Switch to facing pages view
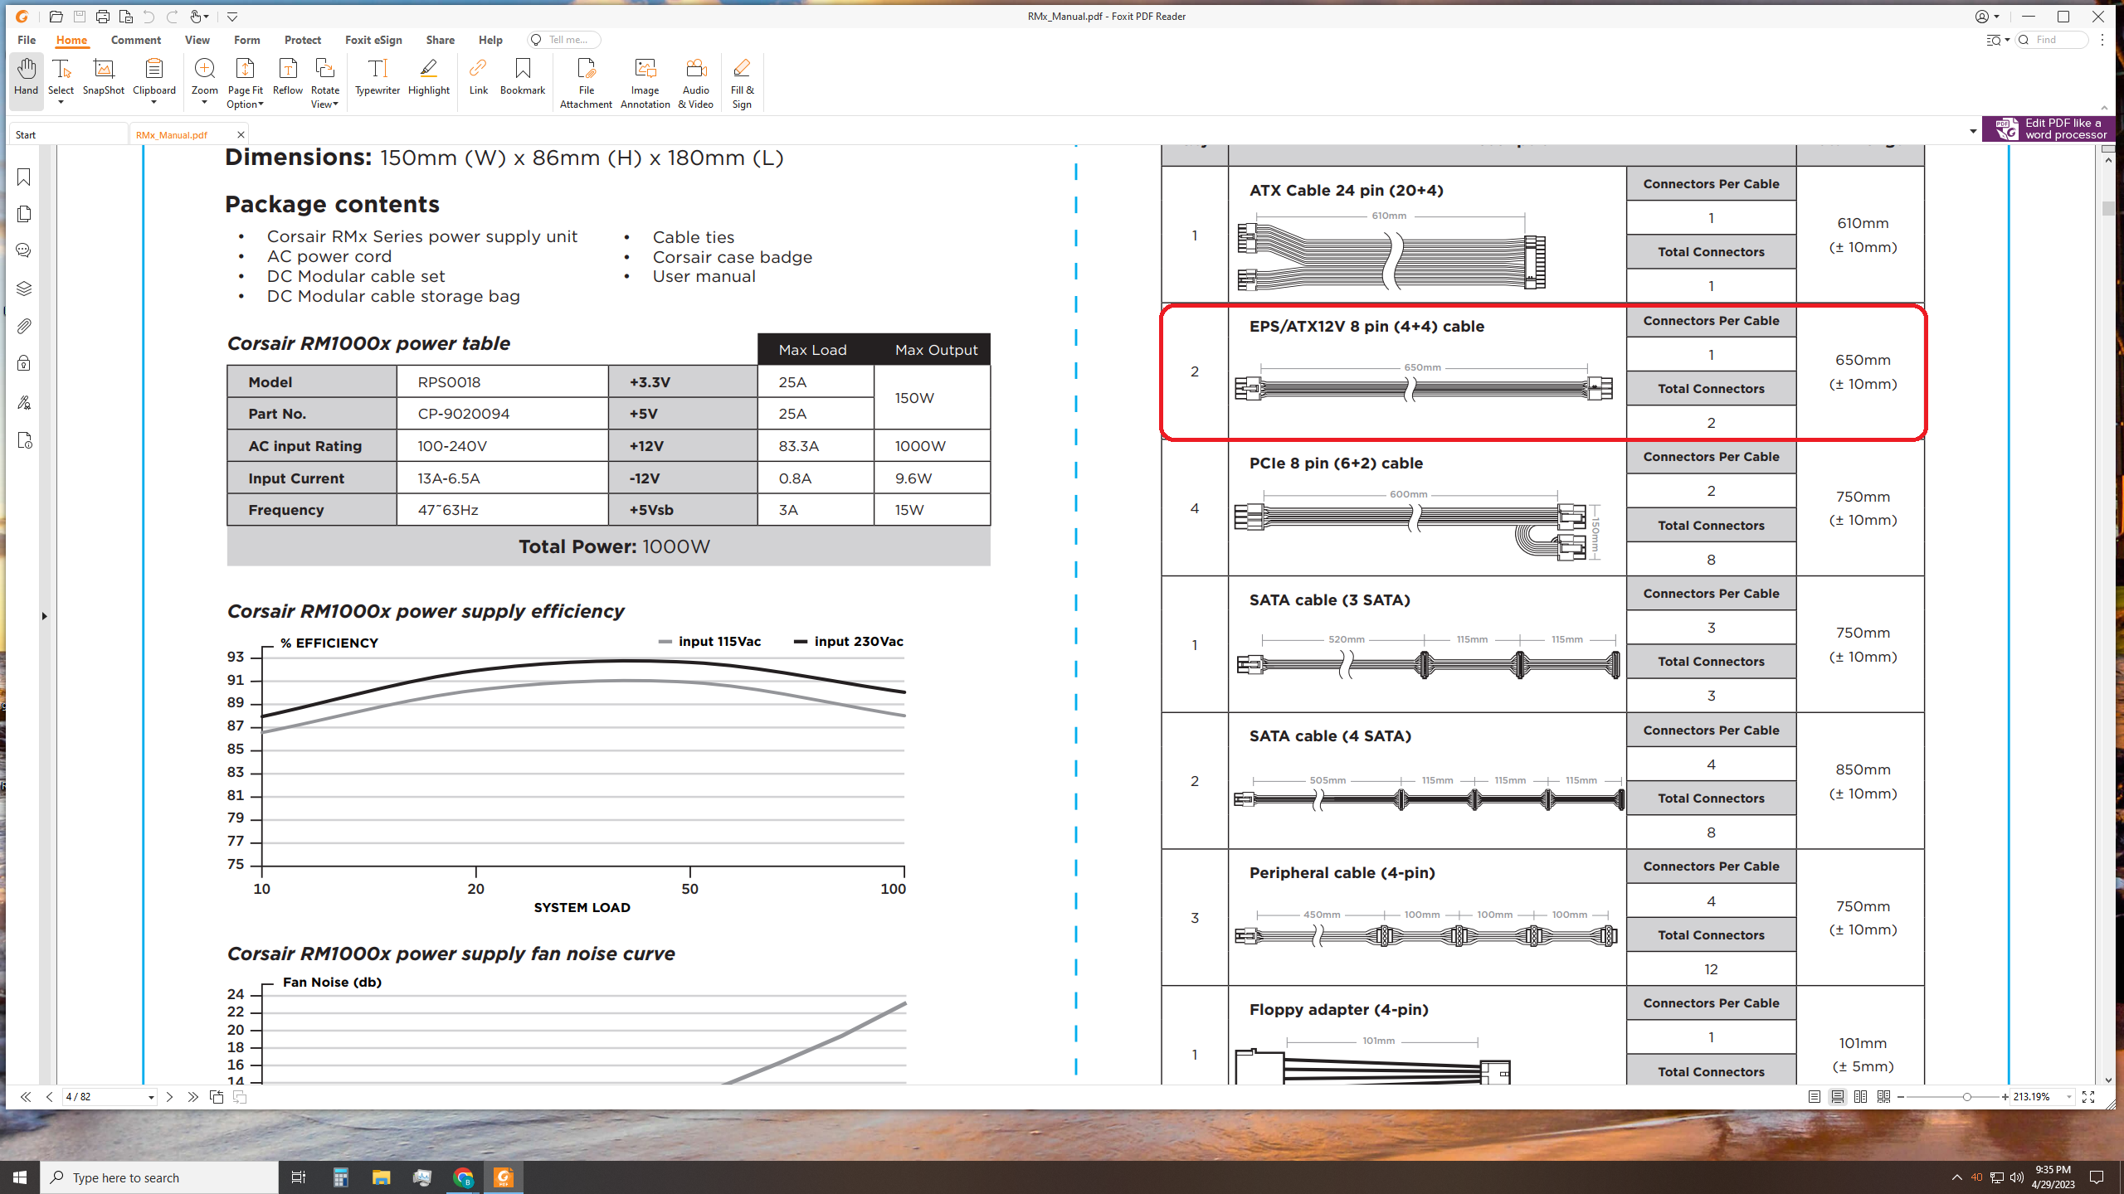This screenshot has width=2124, height=1194. coord(1861,1096)
